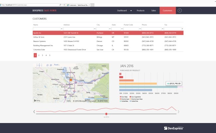Select the Beacon Systems customer row
Image resolution: width=216 pixels, height=133 pixels.
click(108, 41)
